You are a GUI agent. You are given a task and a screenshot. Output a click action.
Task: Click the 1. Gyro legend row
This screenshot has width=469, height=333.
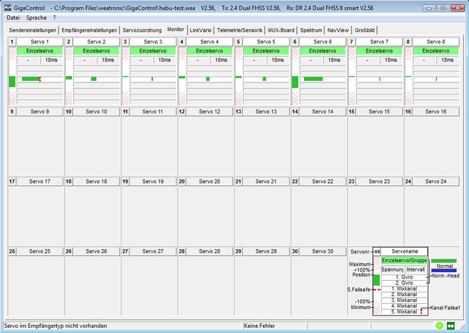(x=404, y=277)
